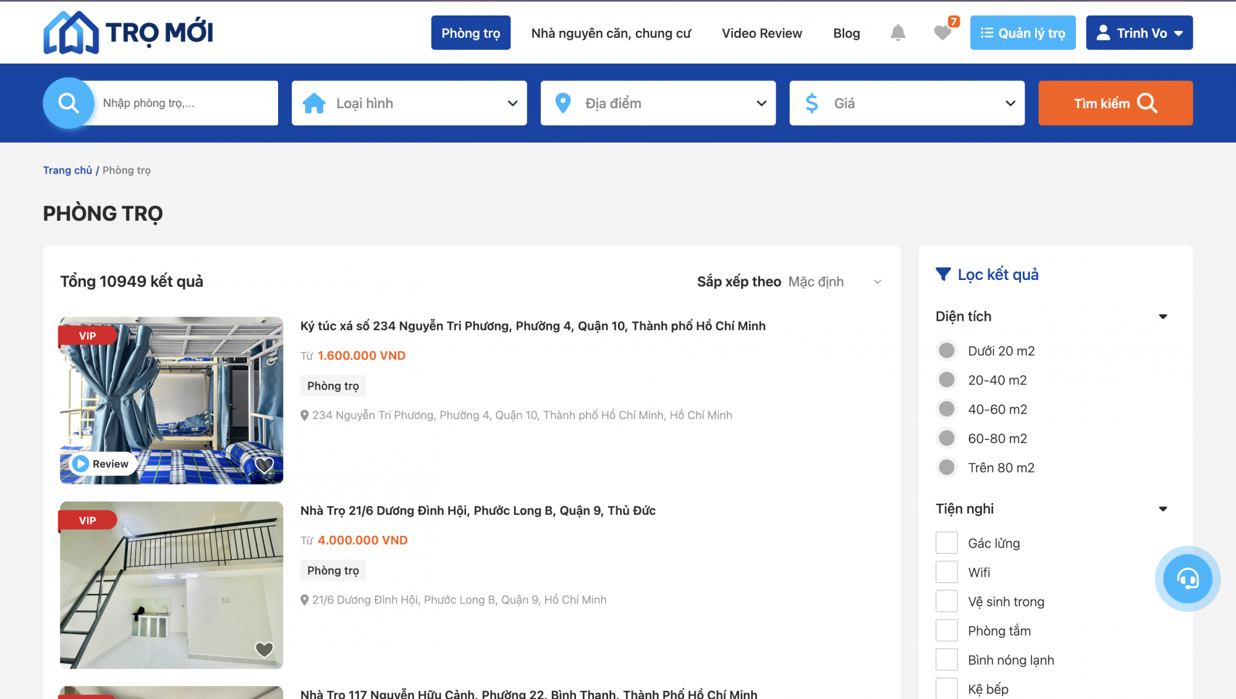Image resolution: width=1236 pixels, height=699 pixels.
Task: Open the Trinh Vo account menu
Action: 1140,33
